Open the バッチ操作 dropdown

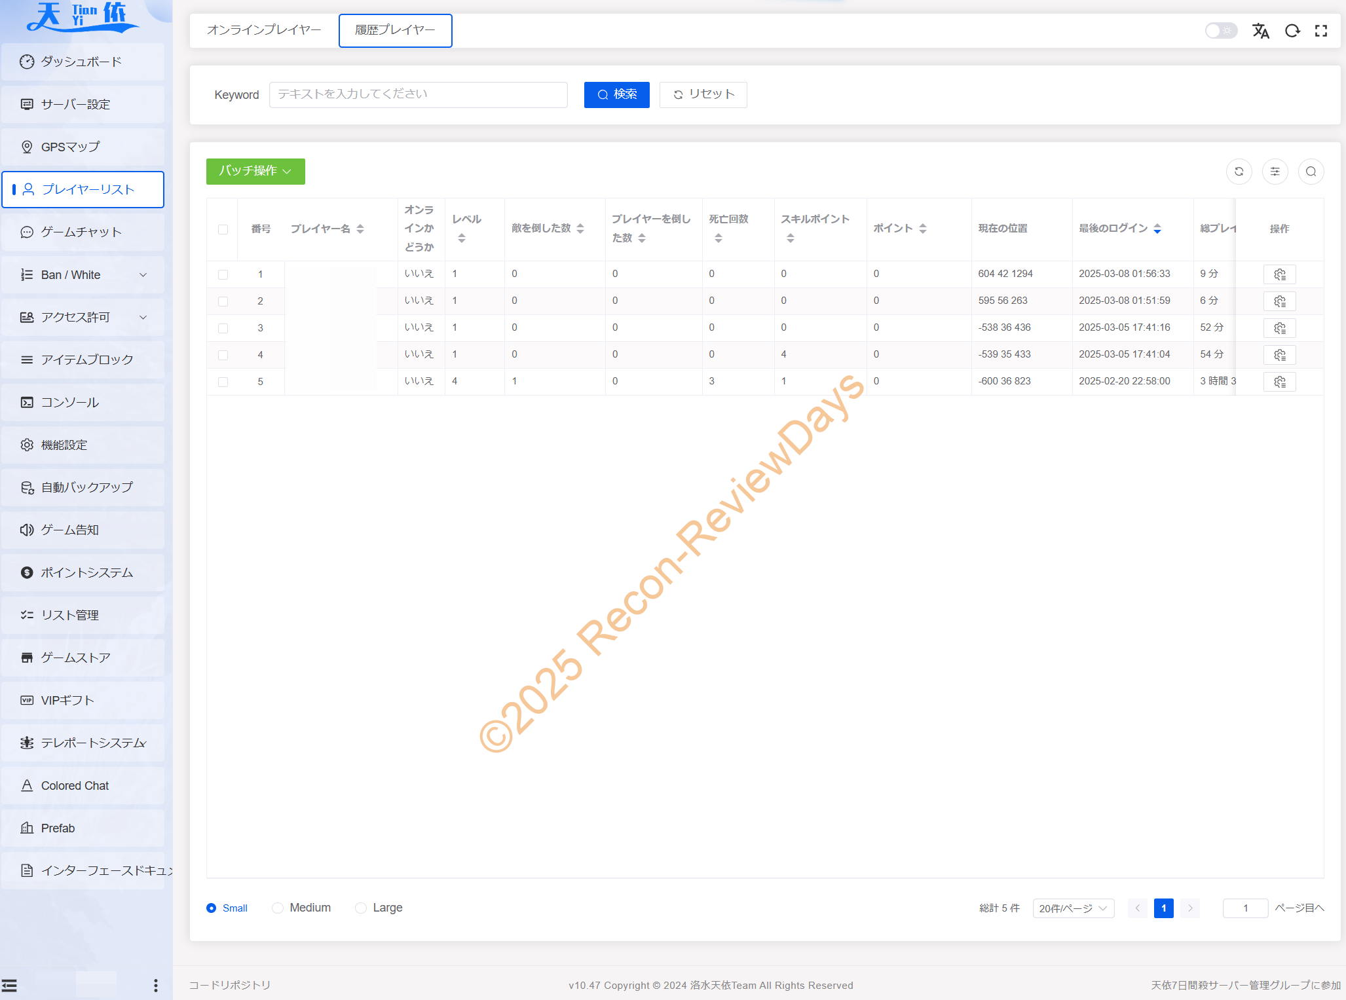tap(255, 172)
